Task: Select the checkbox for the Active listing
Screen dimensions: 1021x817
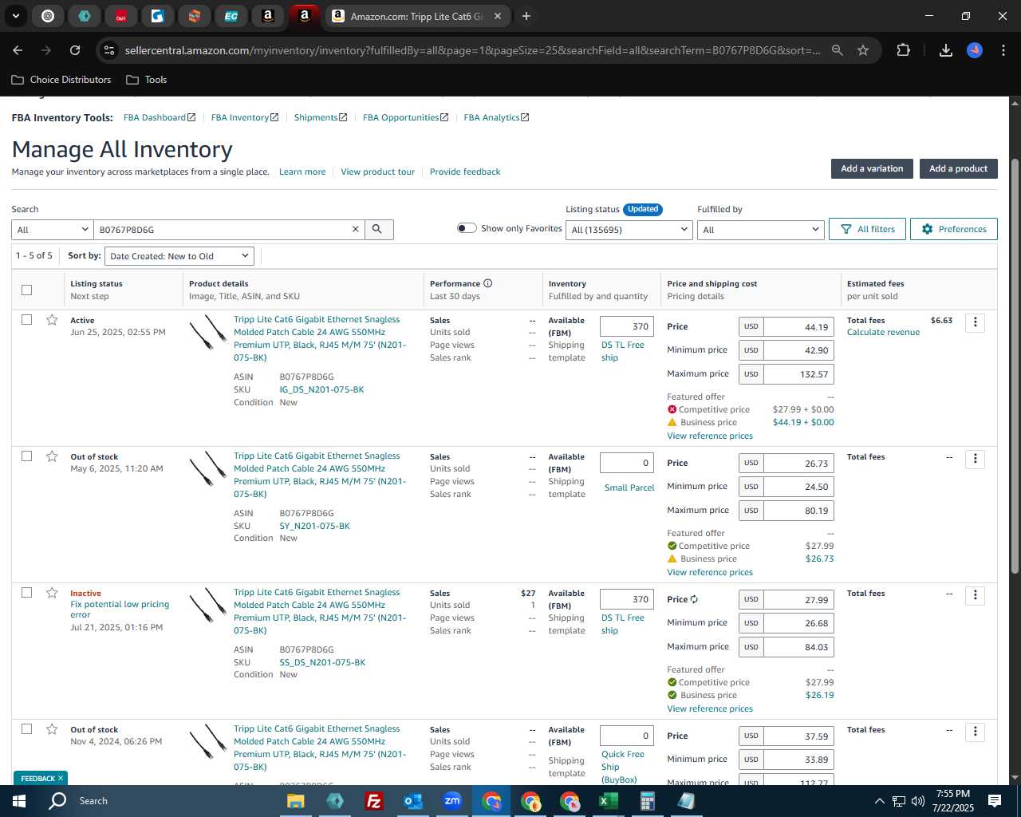Action: click(x=26, y=319)
